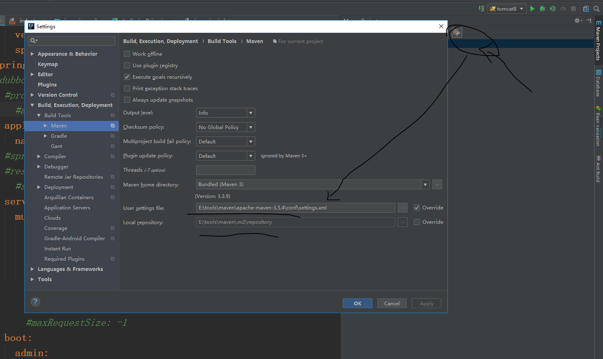This screenshot has height=359, width=603.
Task: Click the Search Everywhere magnifier icon
Action: [596, 9]
